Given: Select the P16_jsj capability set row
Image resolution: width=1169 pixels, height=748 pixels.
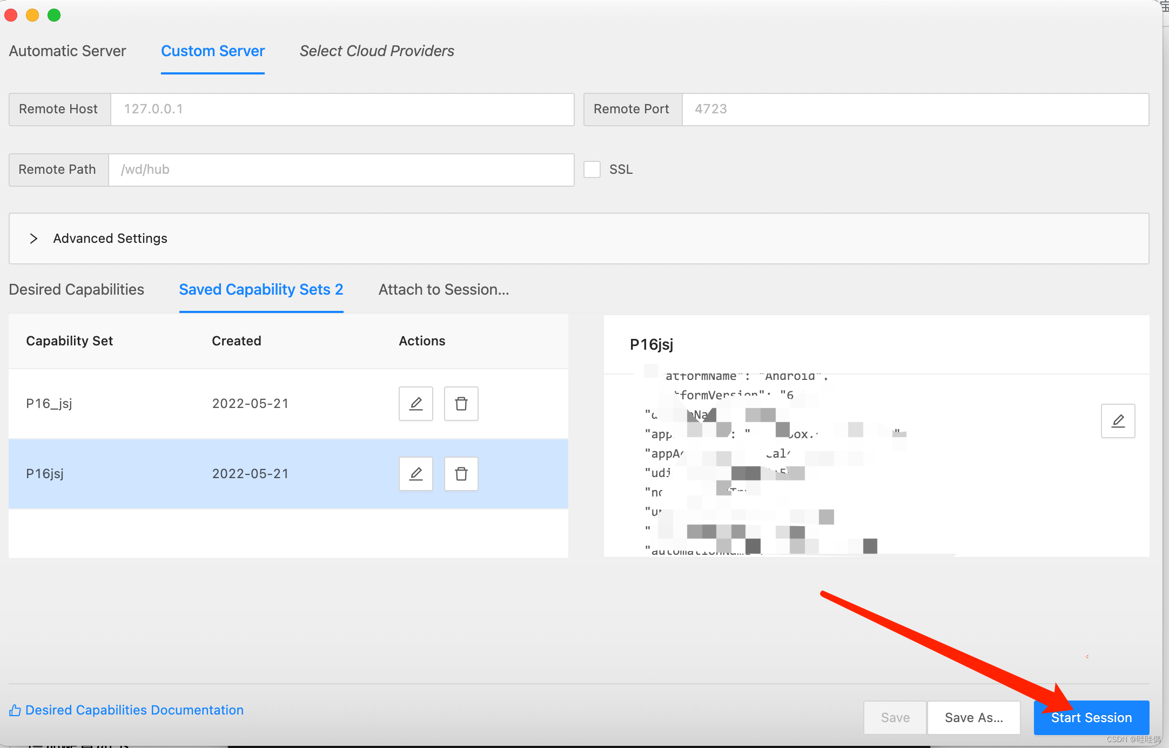Looking at the screenshot, I should click(x=162, y=404).
